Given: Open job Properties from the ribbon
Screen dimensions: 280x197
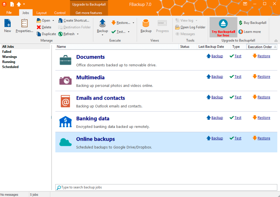Looking at the screenshot, I should 24,26.
